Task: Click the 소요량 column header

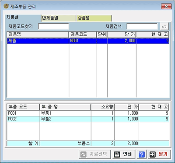Action: 103,107
